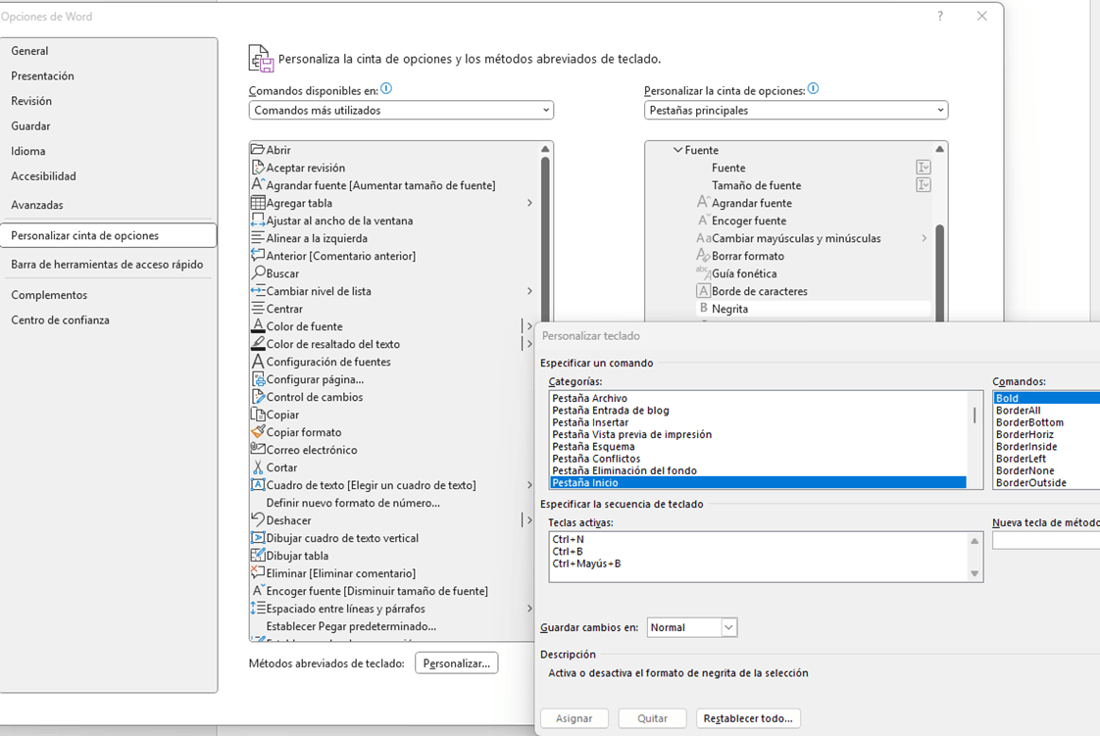The width and height of the screenshot is (1100, 736).
Task: Open the Presentación options category
Action: 109,75
